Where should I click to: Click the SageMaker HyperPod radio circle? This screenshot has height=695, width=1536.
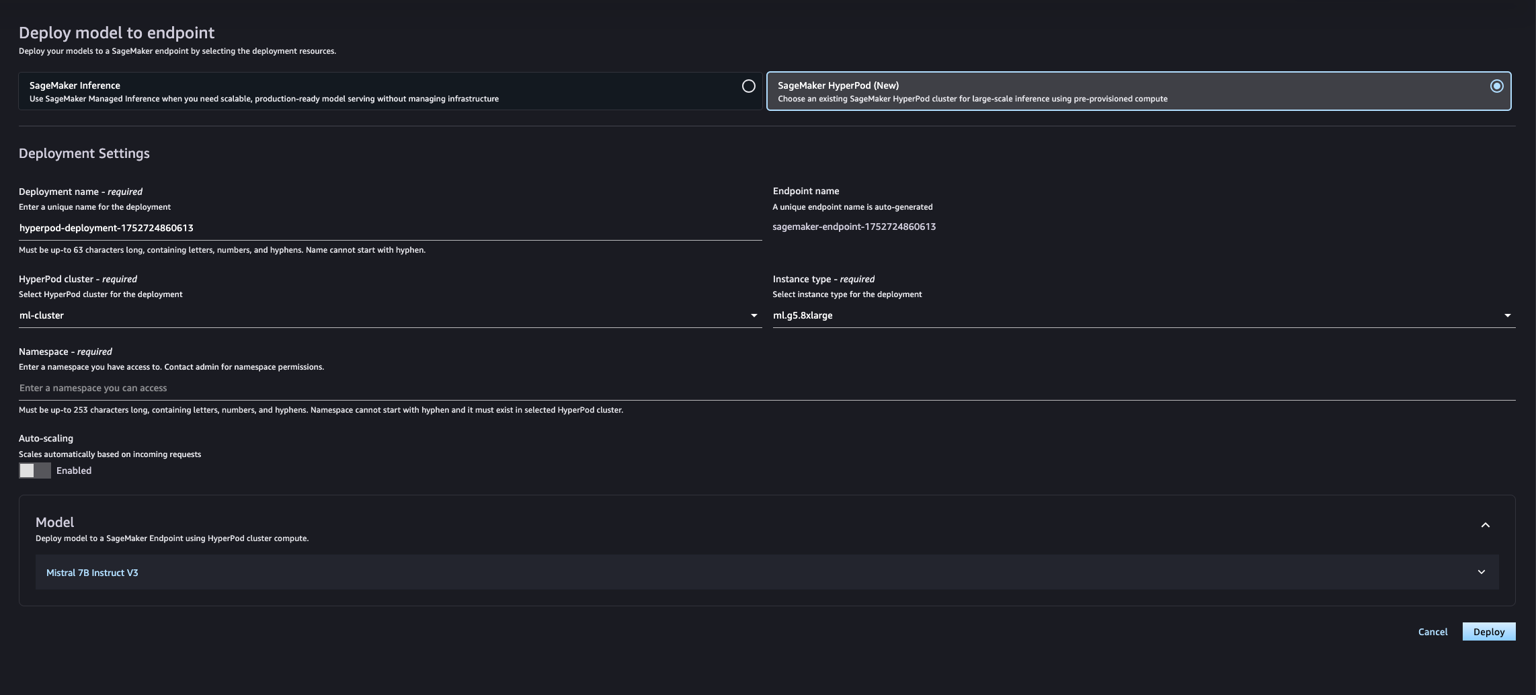(1496, 86)
